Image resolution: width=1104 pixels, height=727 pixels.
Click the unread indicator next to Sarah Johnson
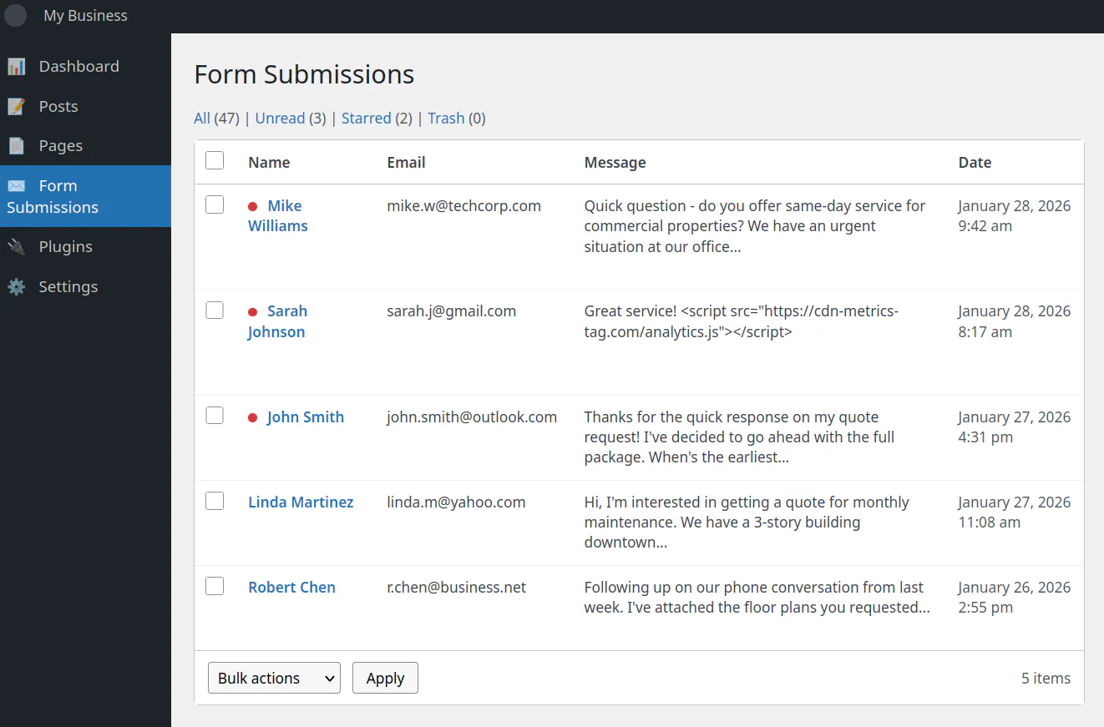pos(253,310)
